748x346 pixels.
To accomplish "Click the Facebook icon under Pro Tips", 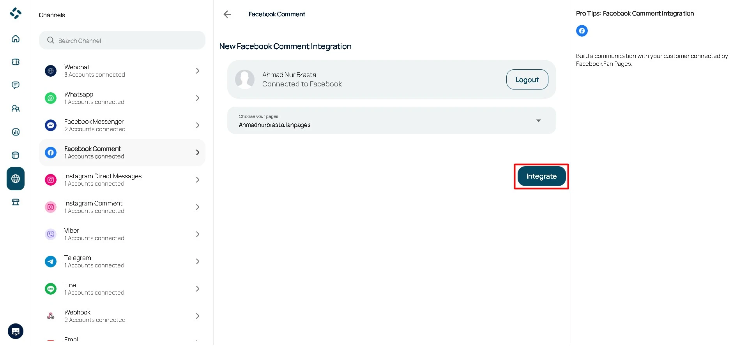I will pos(582,31).
